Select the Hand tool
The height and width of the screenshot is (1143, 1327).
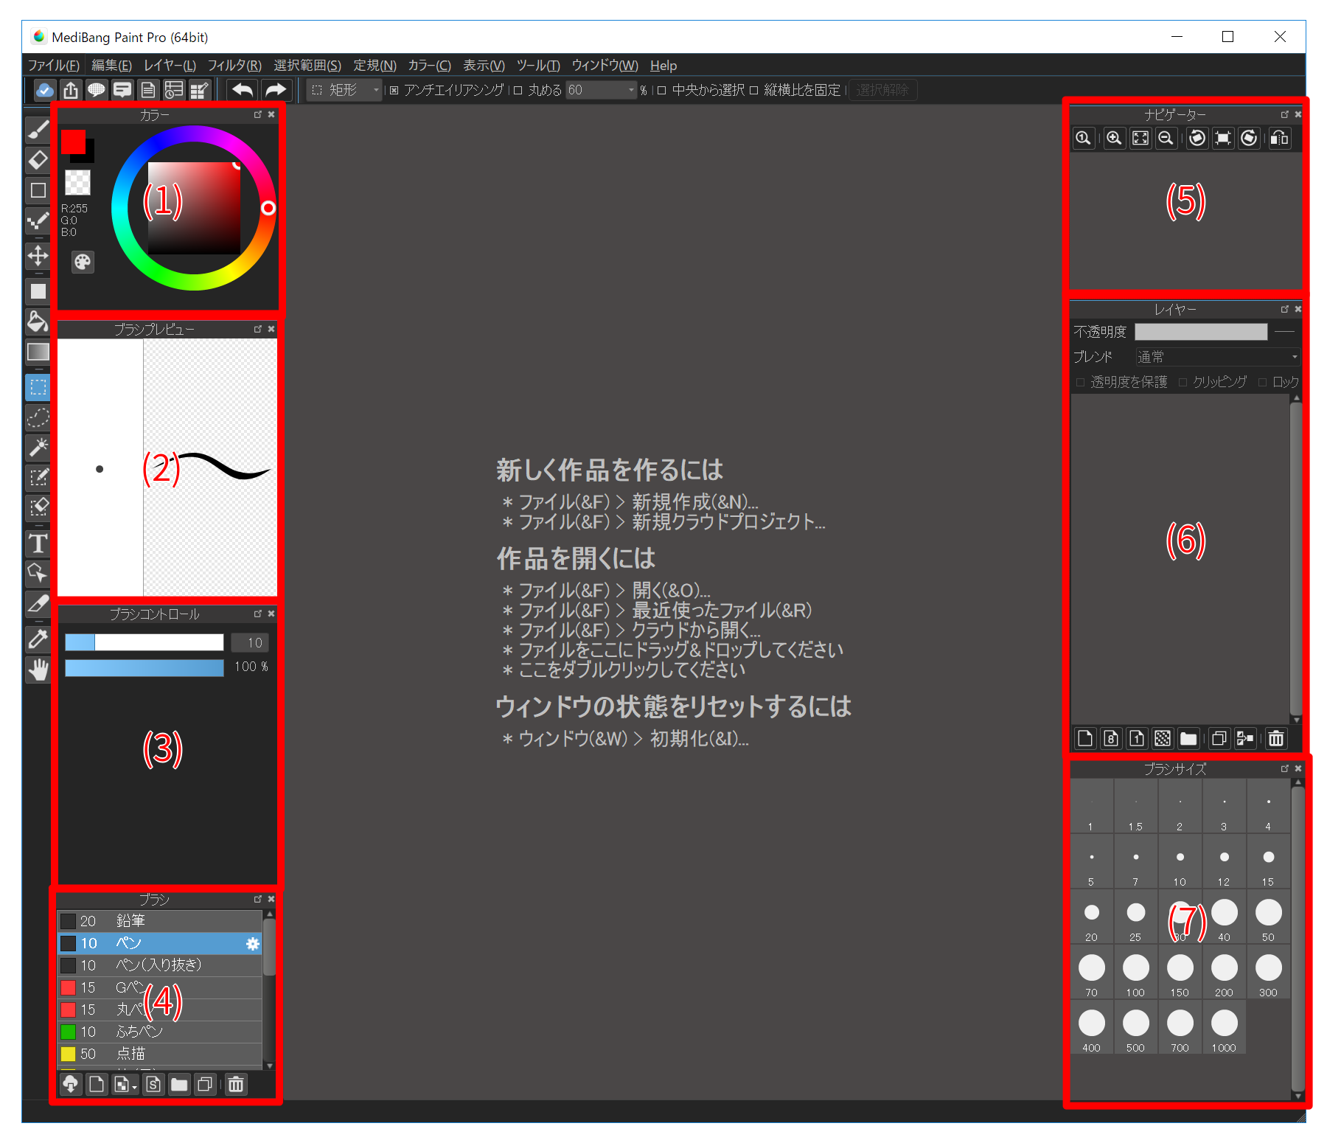point(38,670)
